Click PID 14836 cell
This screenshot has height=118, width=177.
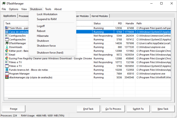coord(118,43)
